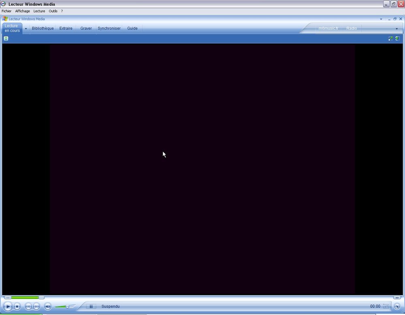Toggle playback with the center pause control

91,306
